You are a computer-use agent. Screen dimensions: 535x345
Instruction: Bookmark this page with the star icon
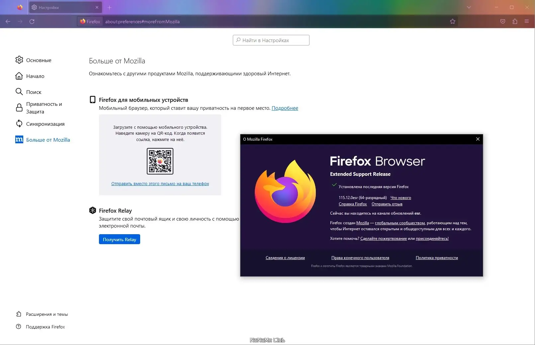[x=453, y=22]
